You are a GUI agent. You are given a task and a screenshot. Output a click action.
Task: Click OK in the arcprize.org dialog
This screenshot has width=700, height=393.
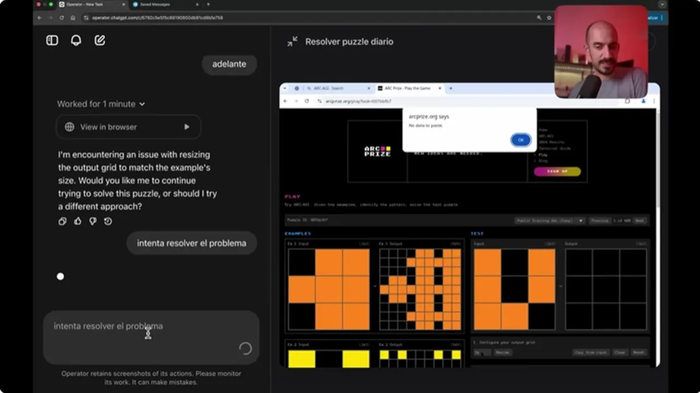(521, 140)
